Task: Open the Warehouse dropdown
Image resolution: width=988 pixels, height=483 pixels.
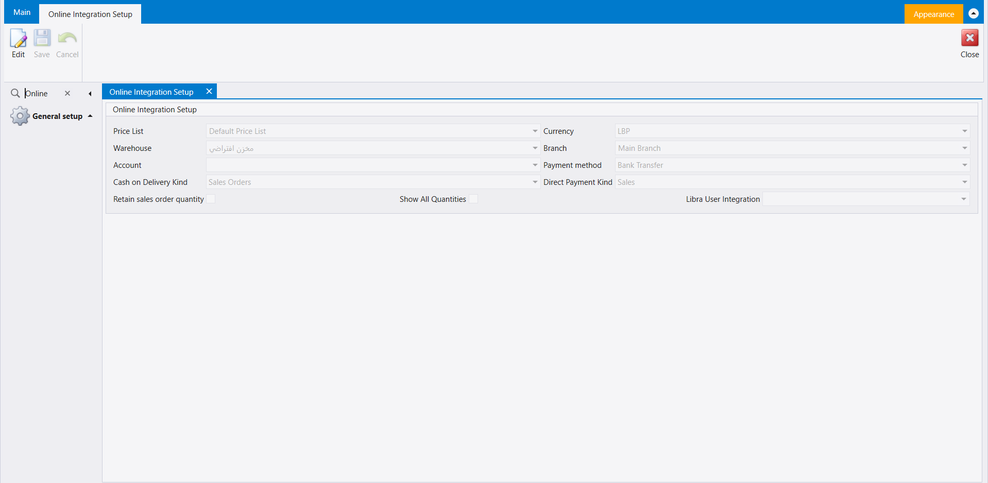Action: pos(535,148)
